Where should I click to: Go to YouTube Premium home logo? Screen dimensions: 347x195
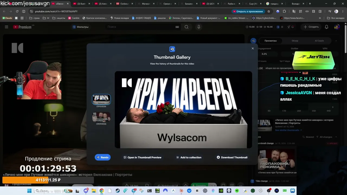(22, 27)
